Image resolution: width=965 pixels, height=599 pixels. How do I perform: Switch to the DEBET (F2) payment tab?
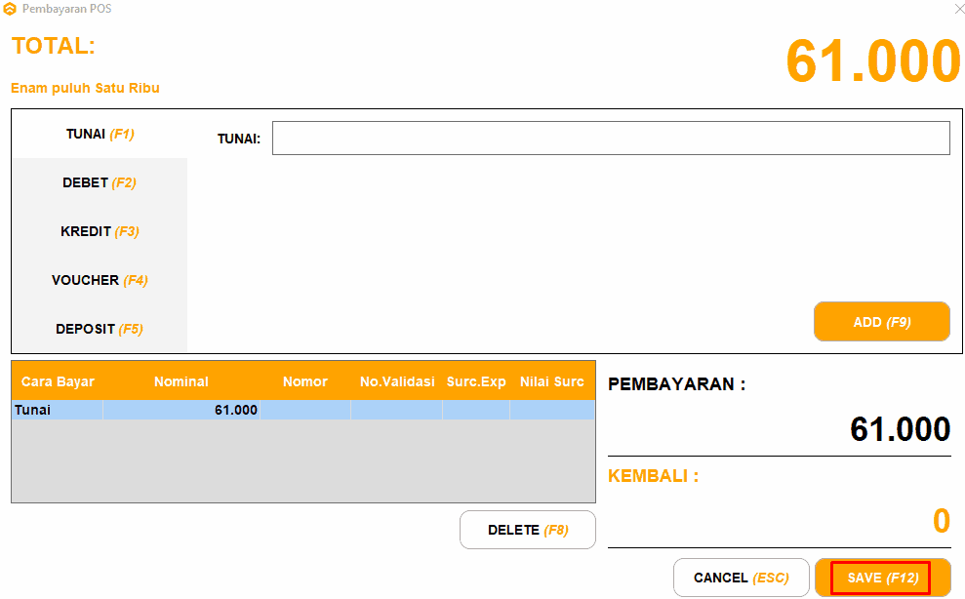click(100, 182)
